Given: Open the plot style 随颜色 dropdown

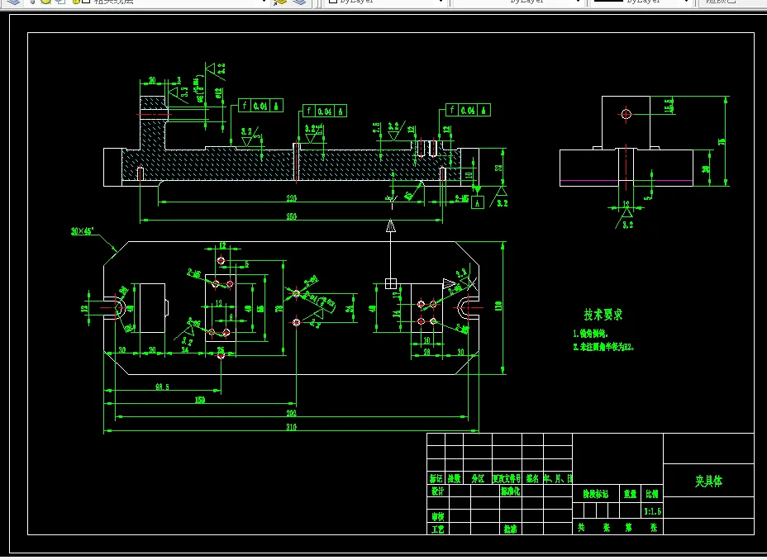Looking at the screenshot, I should (x=732, y=2).
